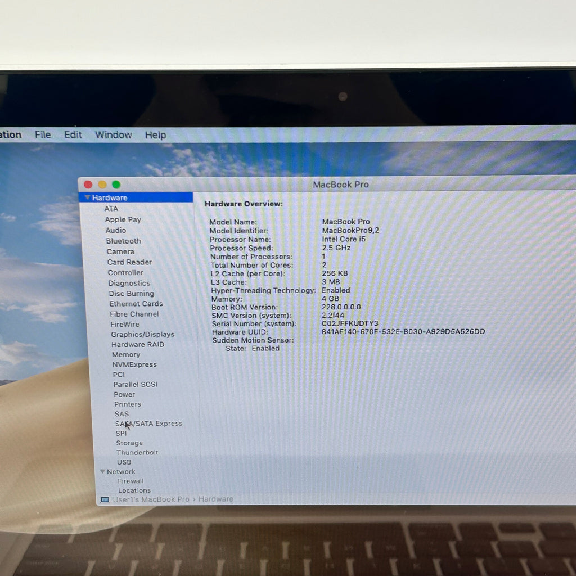Click the MacBook Pro window title

pos(340,184)
